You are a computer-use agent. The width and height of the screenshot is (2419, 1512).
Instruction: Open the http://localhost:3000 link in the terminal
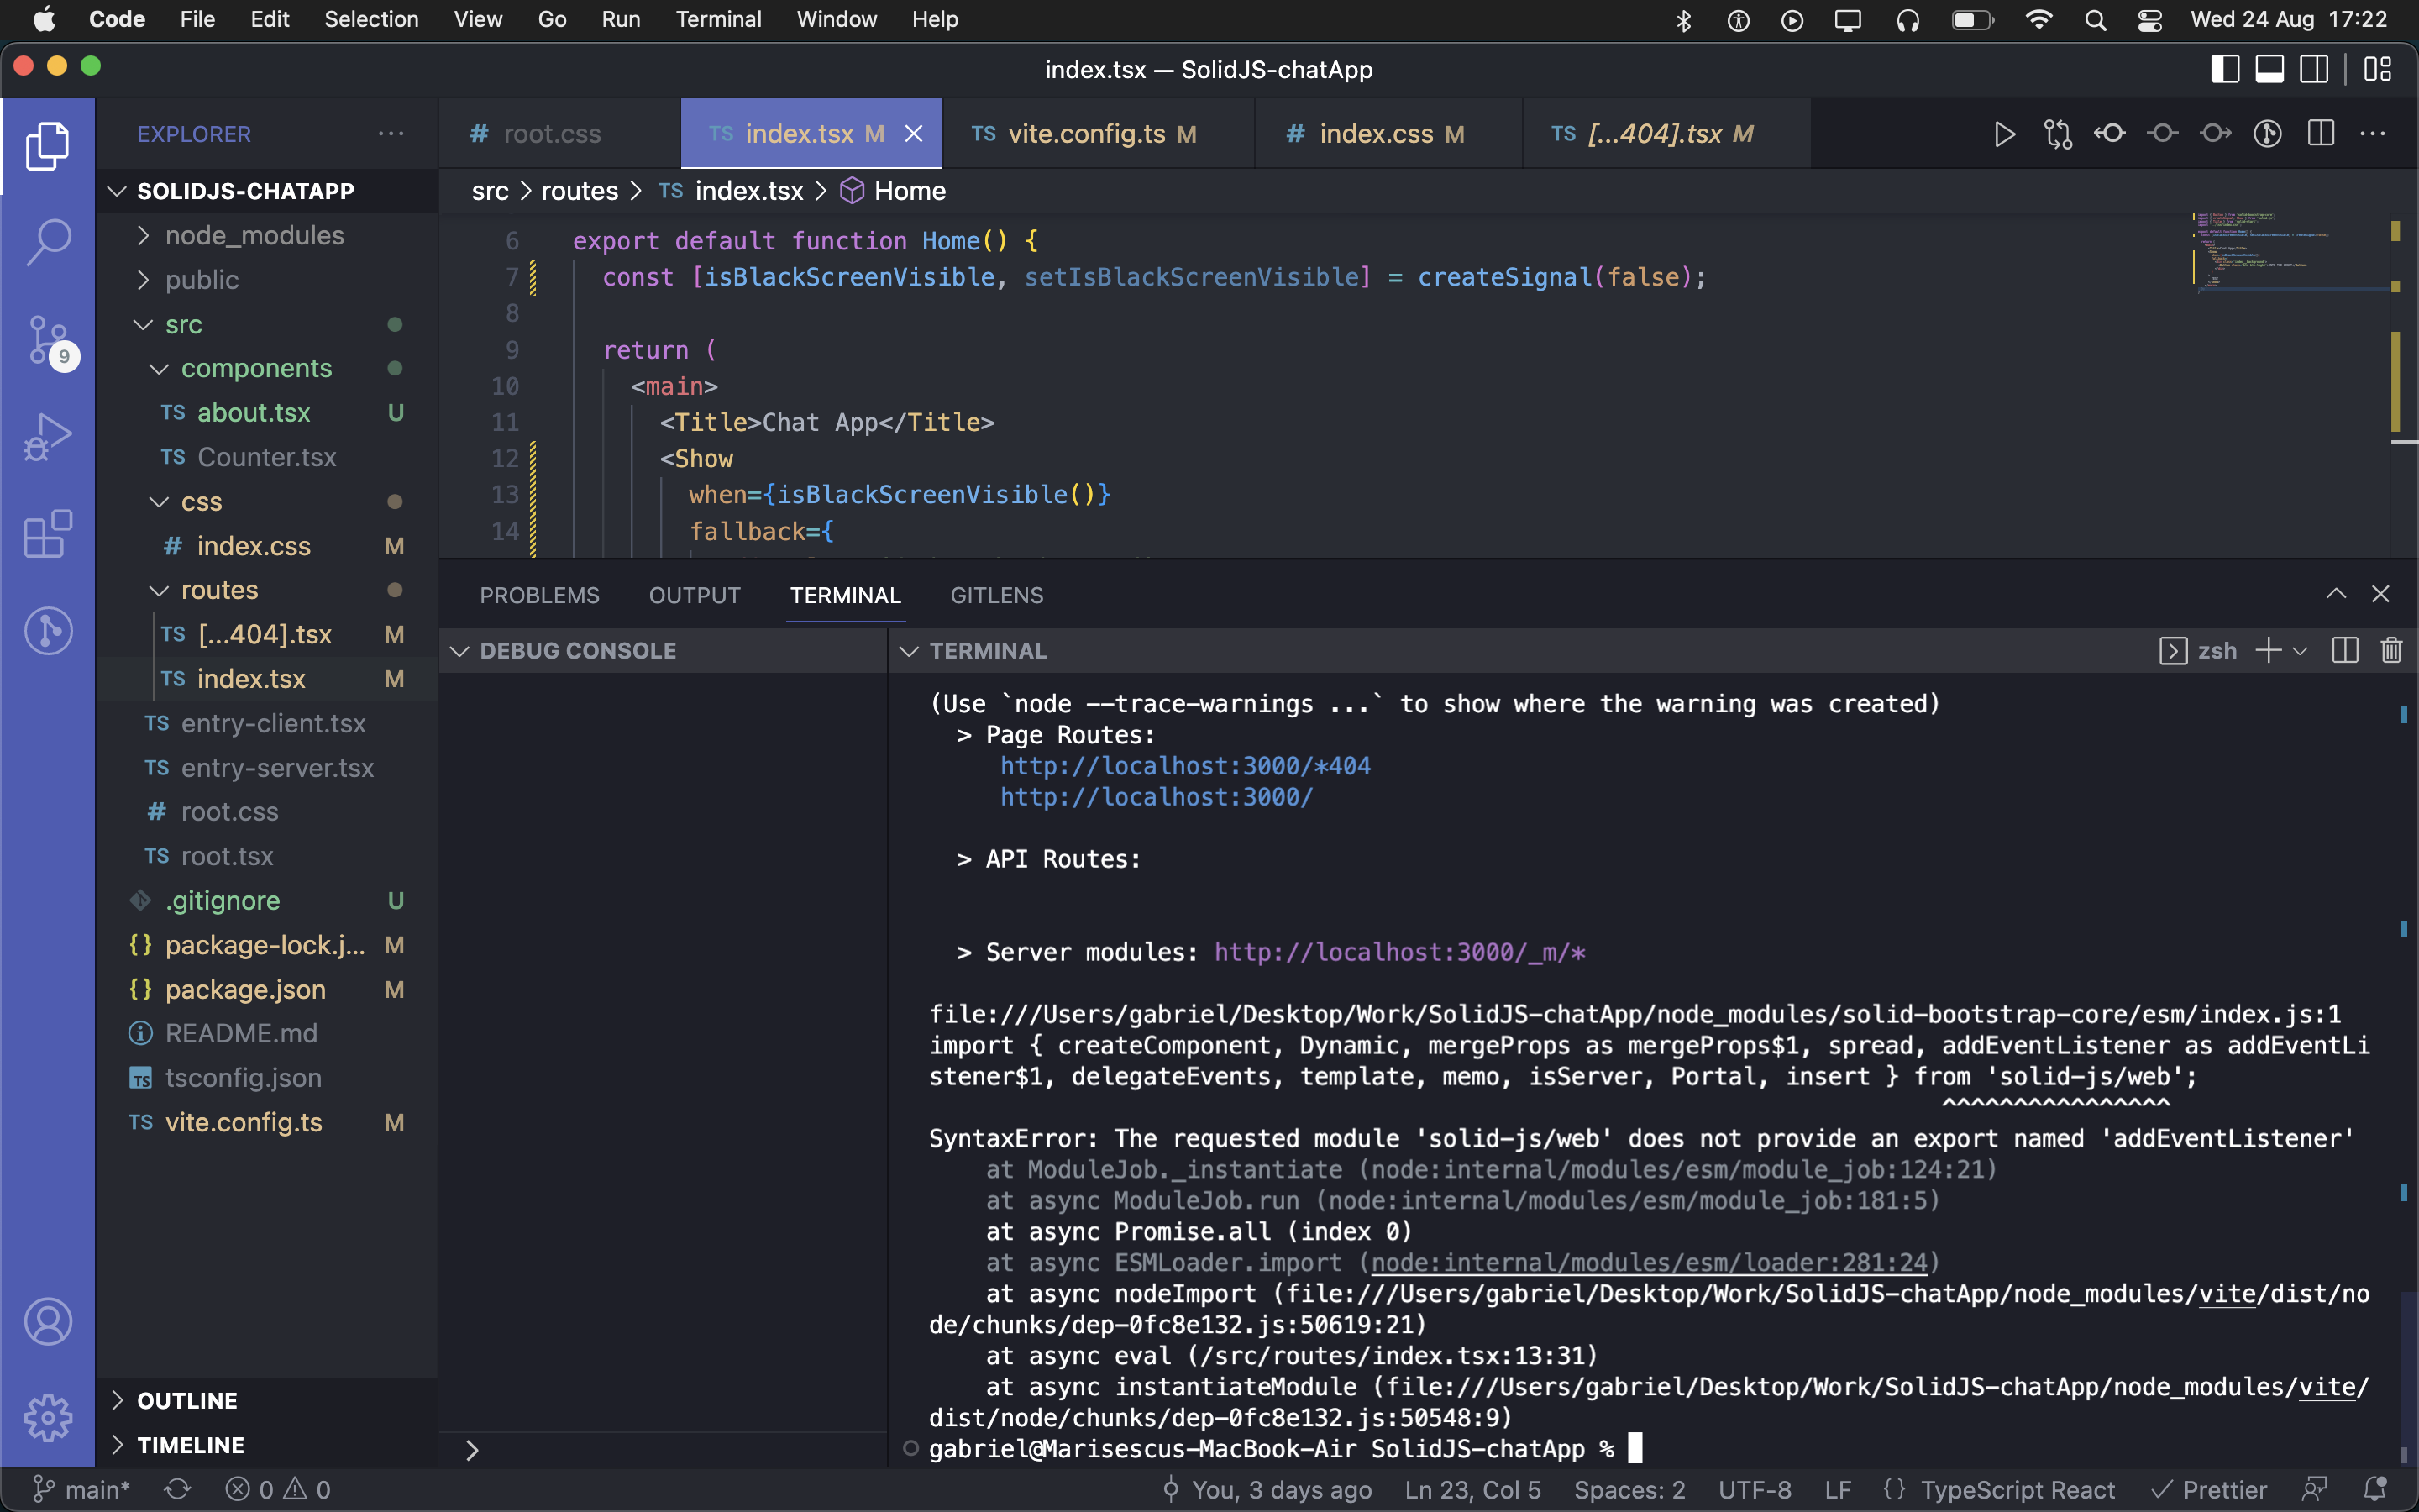[x=1157, y=797]
